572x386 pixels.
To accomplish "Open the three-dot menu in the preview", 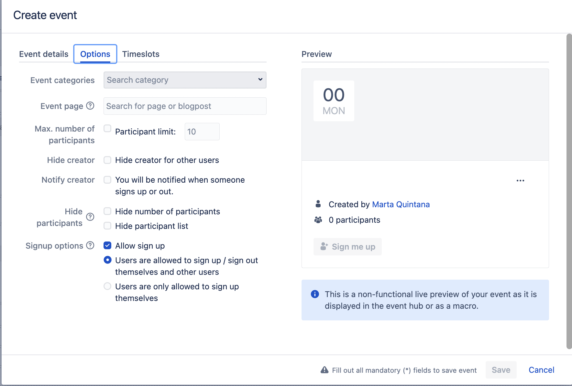I will [520, 181].
